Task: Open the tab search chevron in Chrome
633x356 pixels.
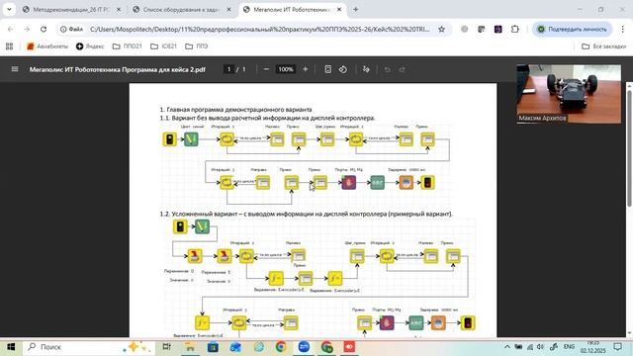Action: 9,9
